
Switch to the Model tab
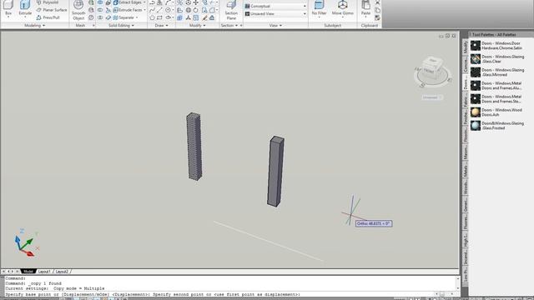point(28,272)
